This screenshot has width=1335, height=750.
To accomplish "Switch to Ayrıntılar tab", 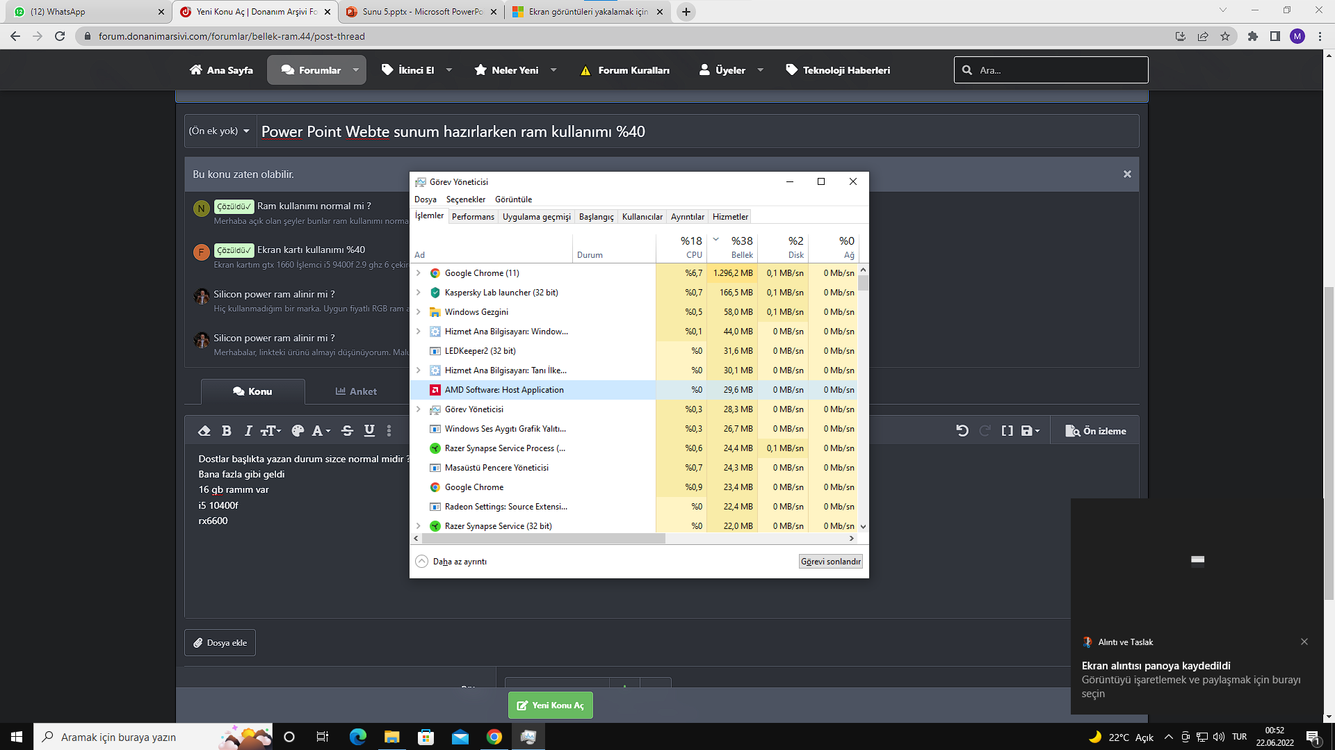I will [x=688, y=217].
